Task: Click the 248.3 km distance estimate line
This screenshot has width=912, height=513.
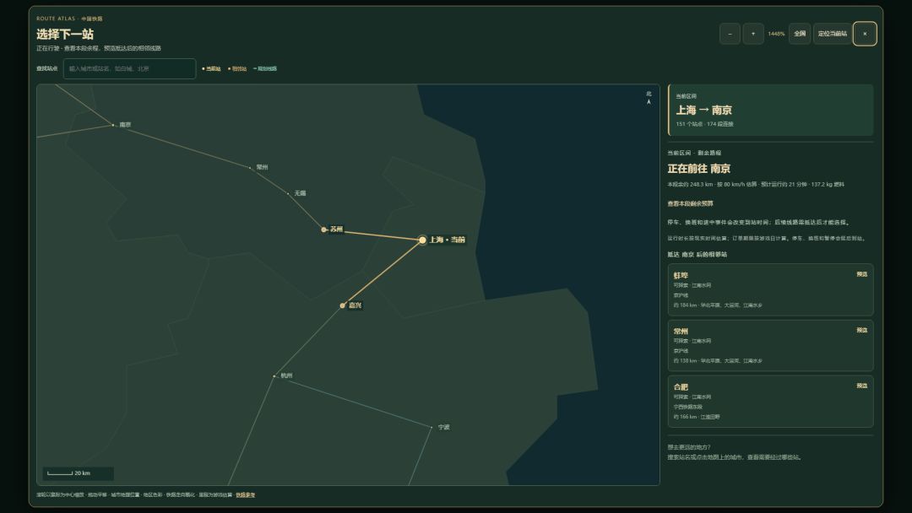Action: 756,184
